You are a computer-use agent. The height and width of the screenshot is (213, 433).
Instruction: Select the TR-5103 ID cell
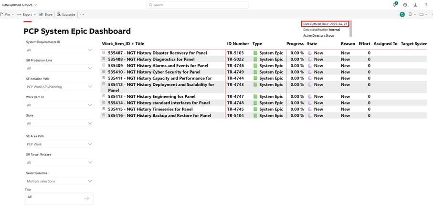click(235, 53)
